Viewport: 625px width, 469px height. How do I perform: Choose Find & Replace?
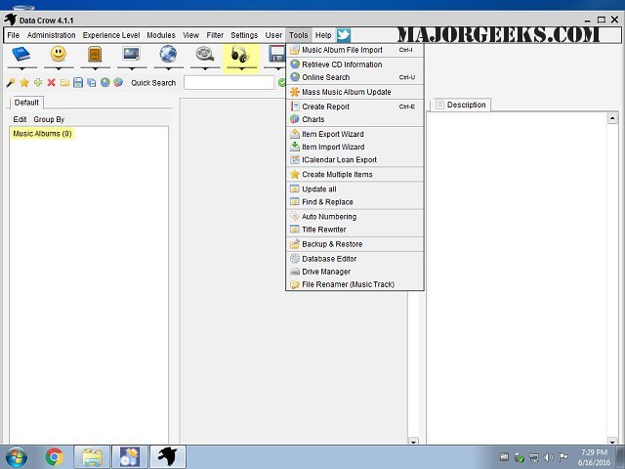[354, 202]
